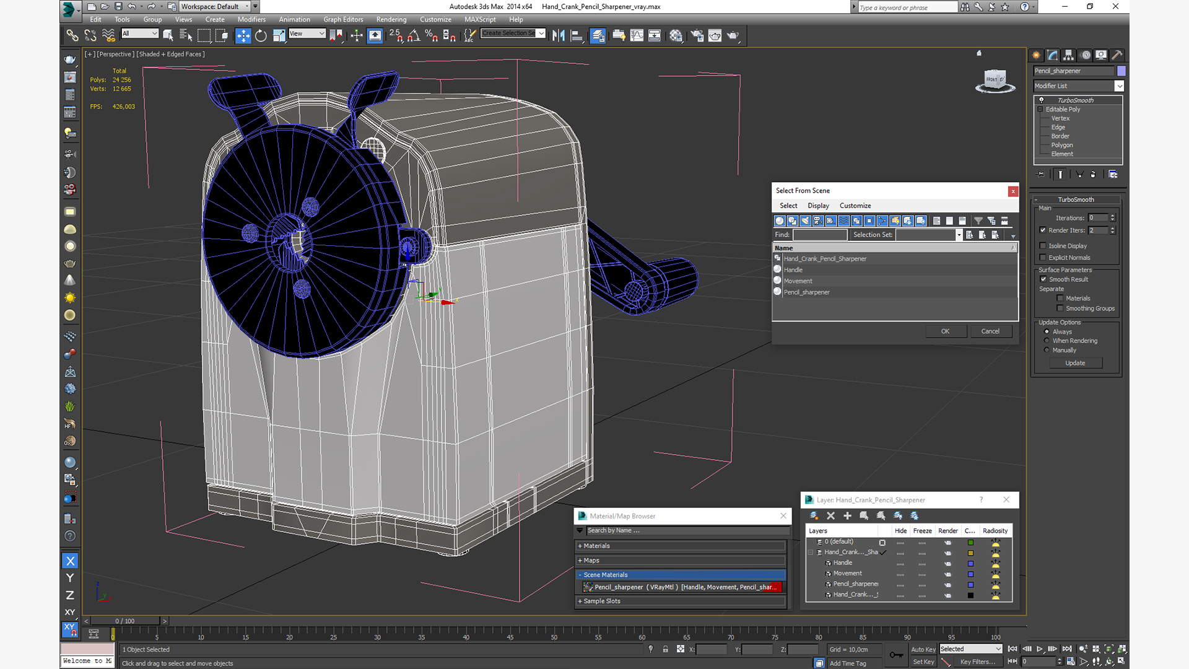Open the MAXScript menu
This screenshot has height=669, width=1189.
pos(480,20)
